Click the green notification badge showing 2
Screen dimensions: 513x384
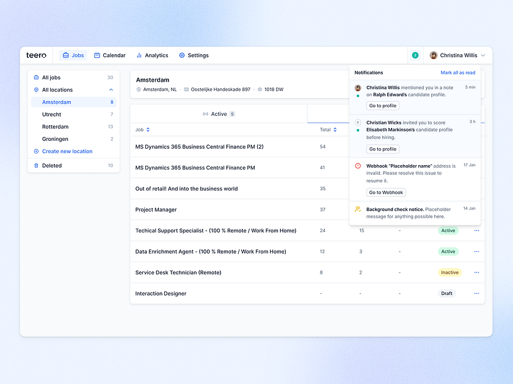415,55
